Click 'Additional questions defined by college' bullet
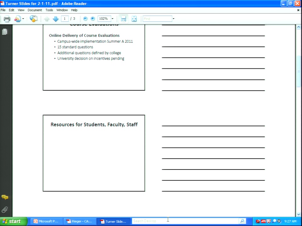This screenshot has height=226, width=302. [x=89, y=53]
